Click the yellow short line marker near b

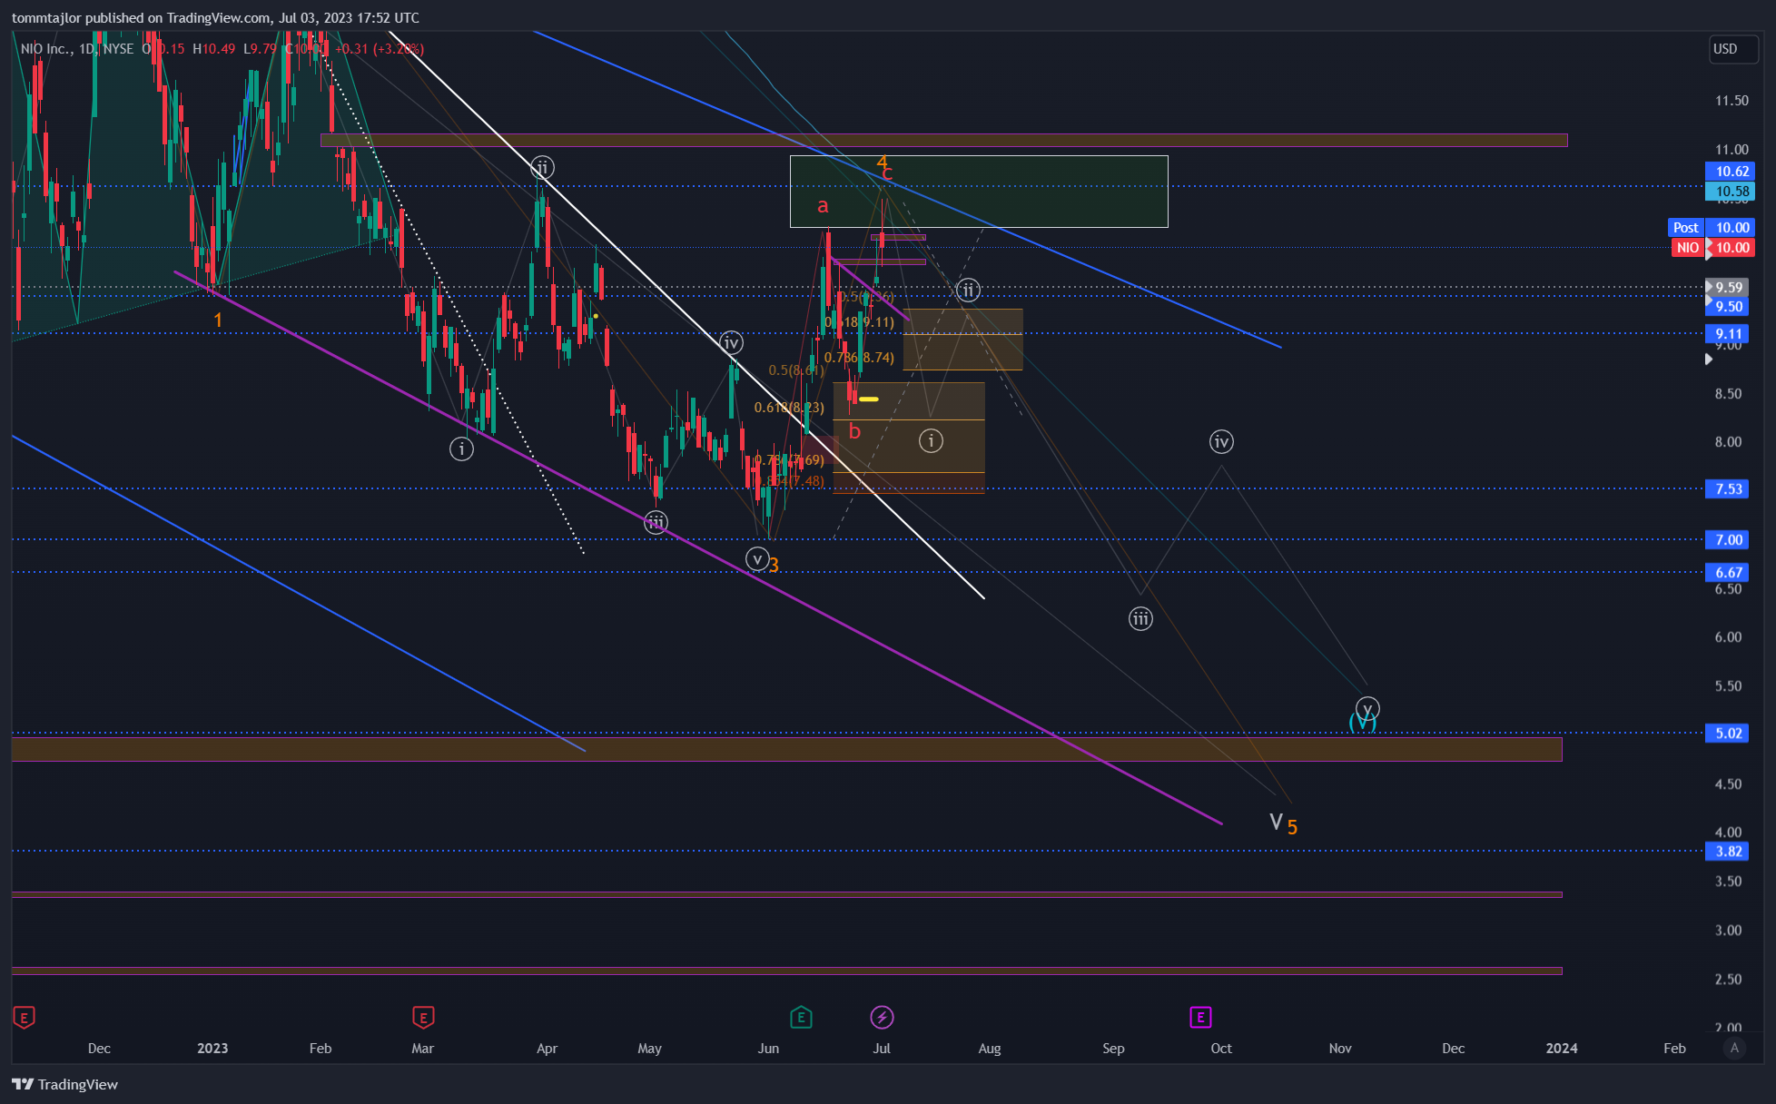click(x=869, y=399)
